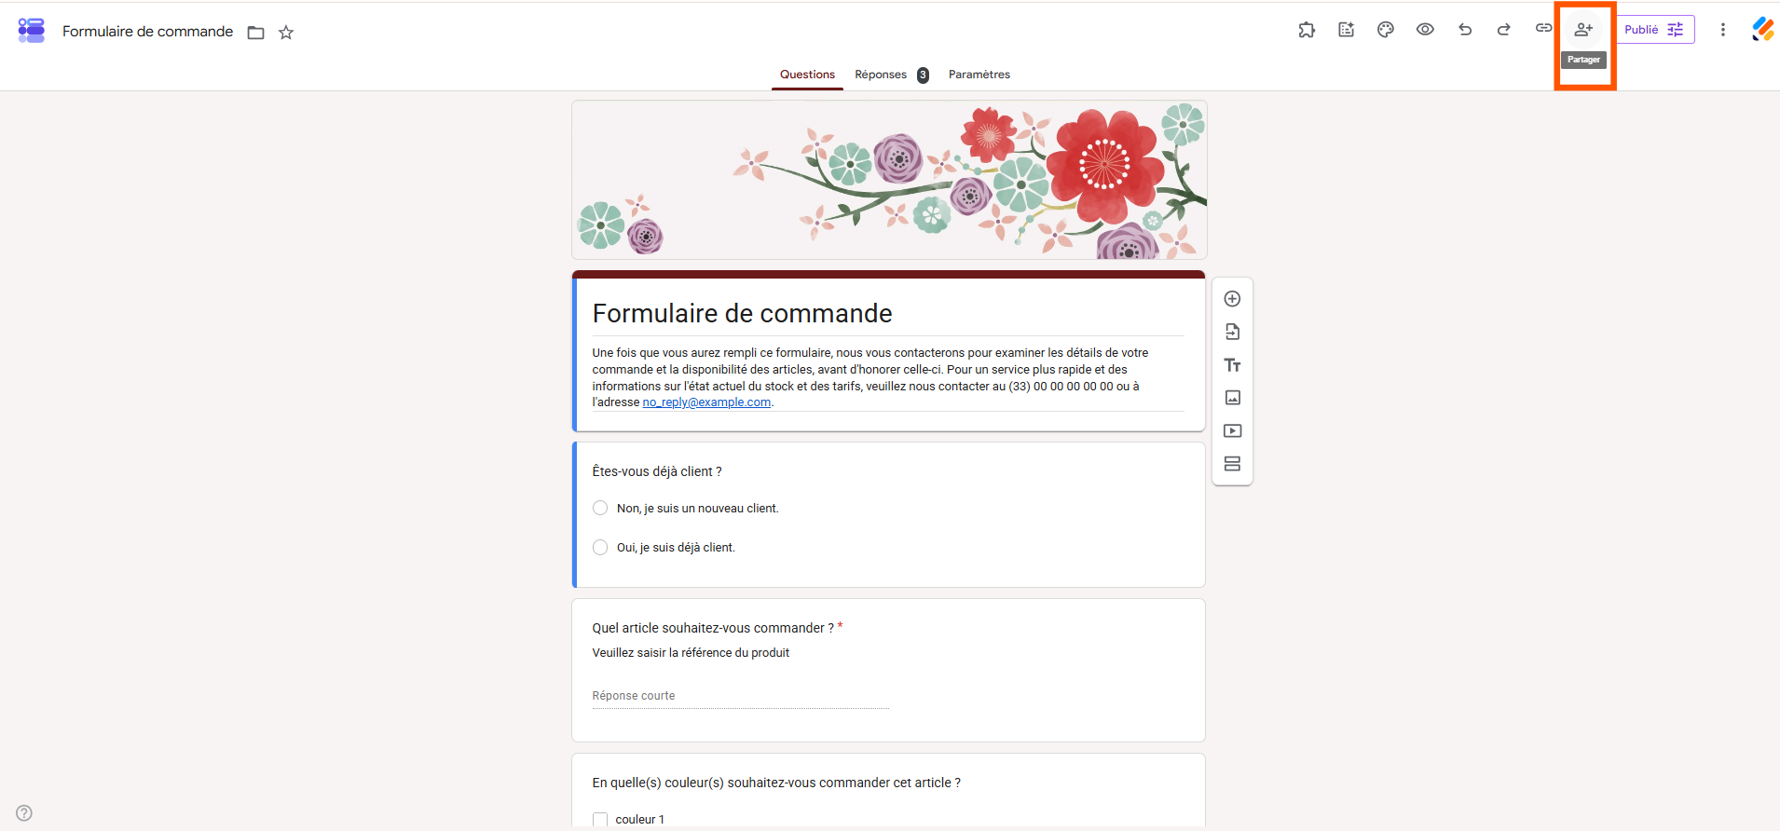
Task: Undo the last change
Action: coord(1465,30)
